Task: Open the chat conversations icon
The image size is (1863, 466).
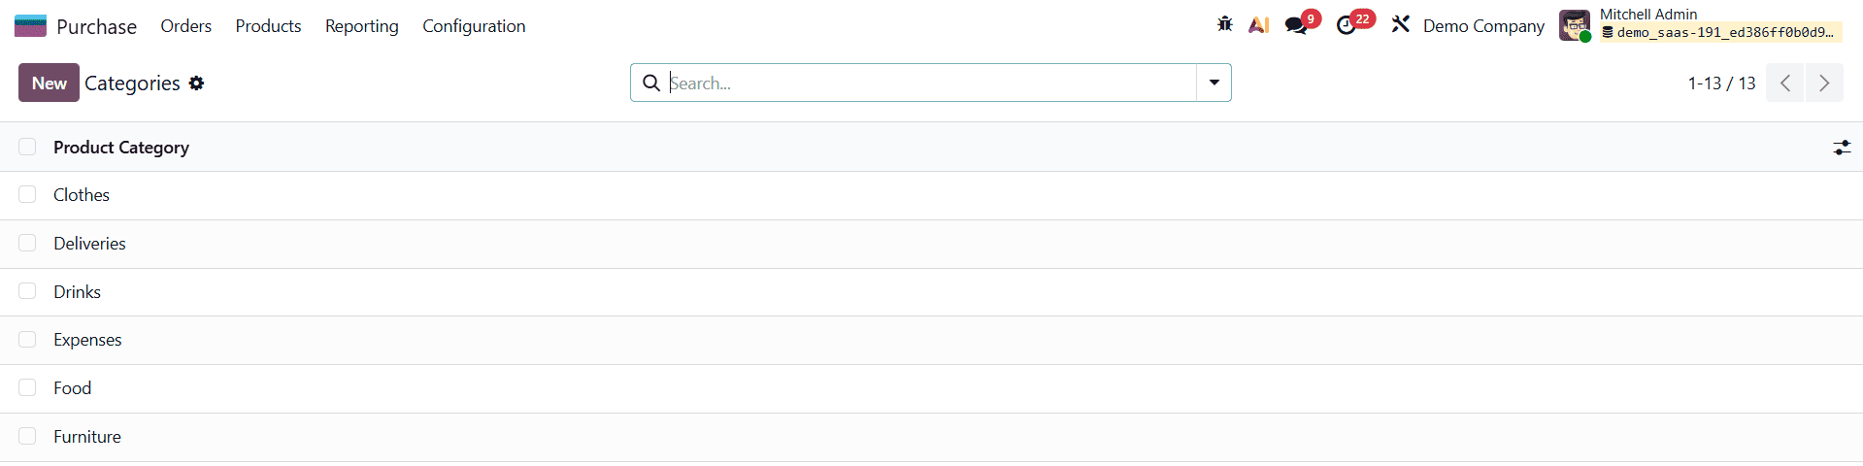Action: coord(1295,25)
